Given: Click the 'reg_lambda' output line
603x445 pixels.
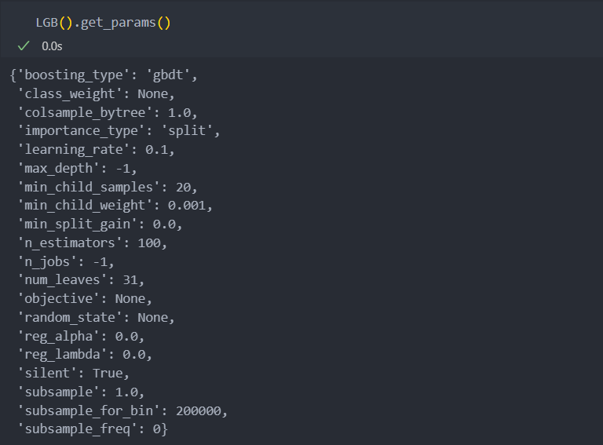Looking at the screenshot, I should coord(85,355).
